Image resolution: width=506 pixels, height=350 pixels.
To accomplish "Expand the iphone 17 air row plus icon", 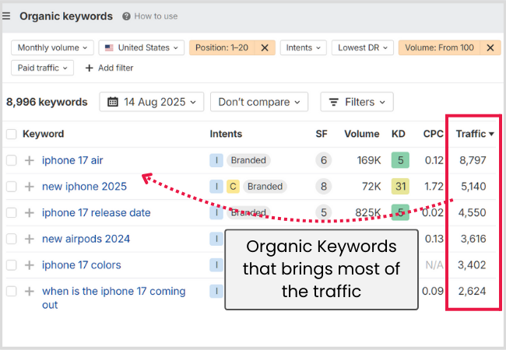I will pos(30,160).
